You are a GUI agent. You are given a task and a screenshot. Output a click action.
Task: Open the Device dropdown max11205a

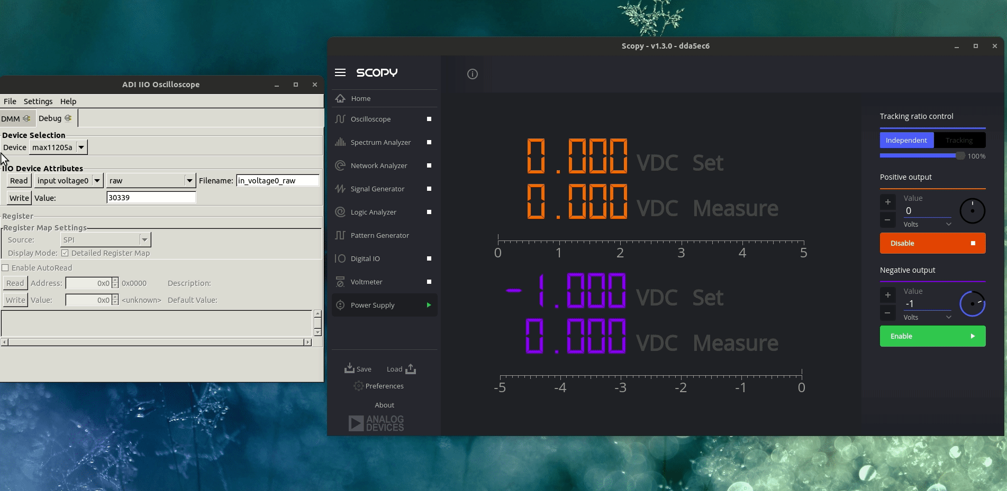pyautogui.click(x=58, y=147)
